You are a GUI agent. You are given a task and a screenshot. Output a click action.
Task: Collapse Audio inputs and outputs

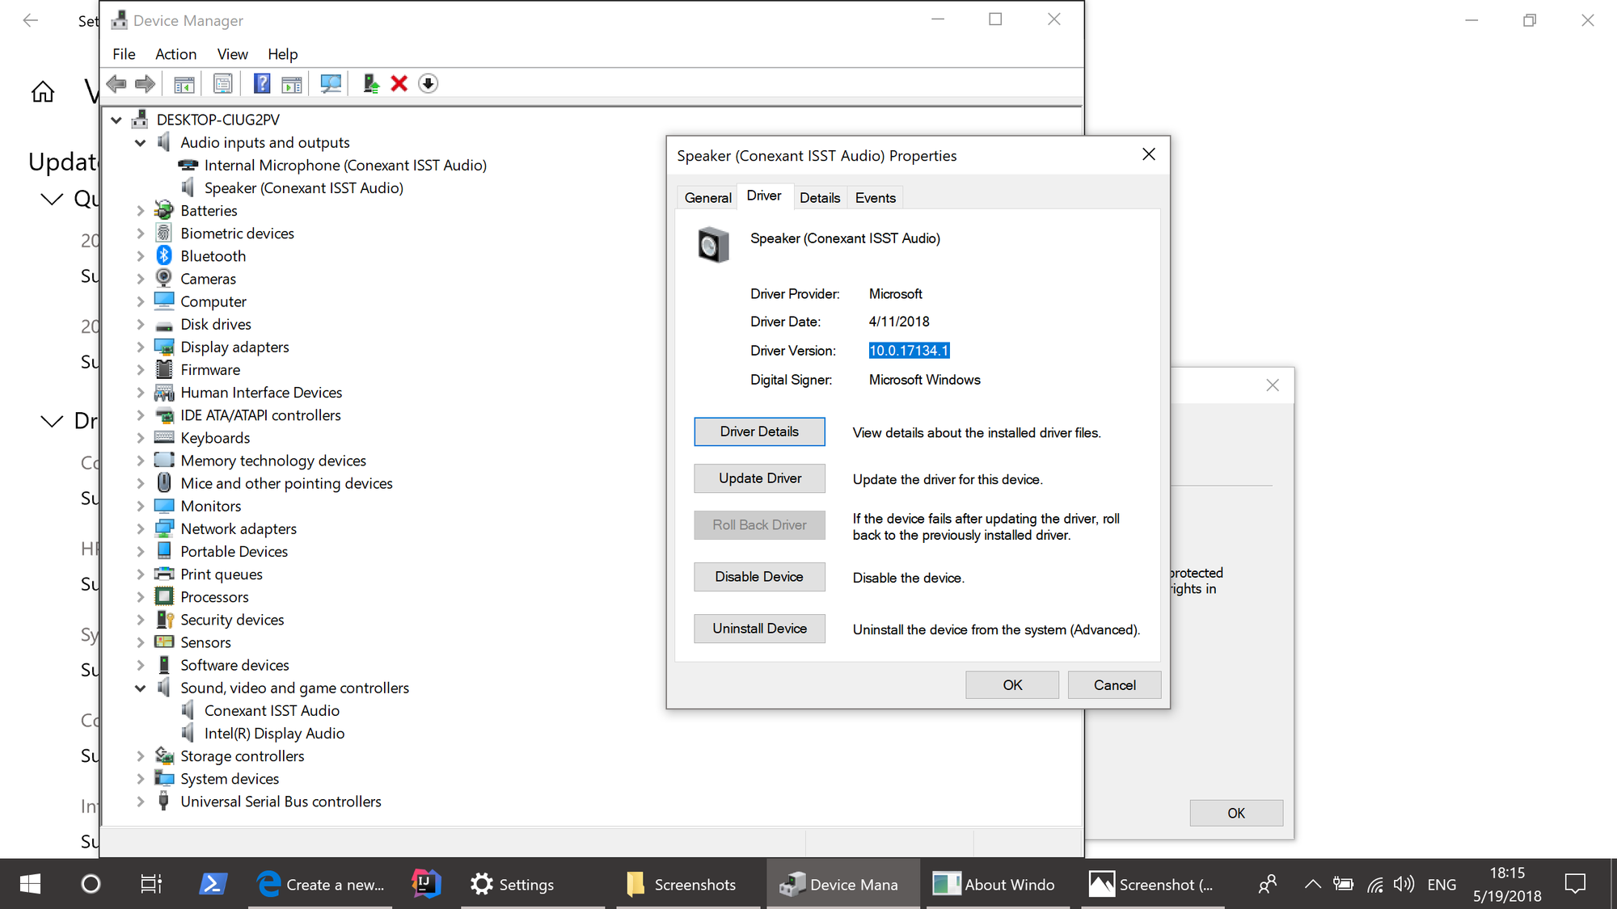[140, 142]
